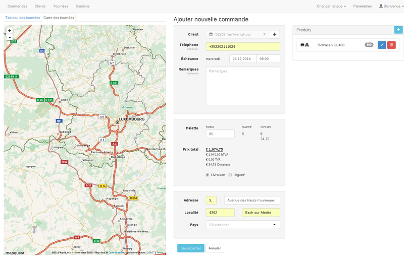Open the Tournées menu
The width and height of the screenshot is (404, 269).
(61, 6)
